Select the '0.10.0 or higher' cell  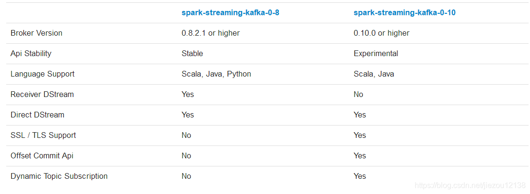point(382,33)
